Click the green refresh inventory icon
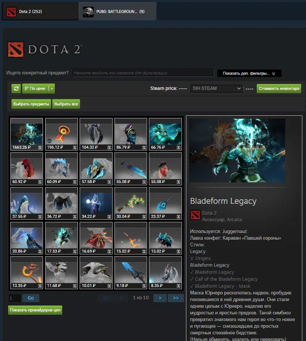Viewport: 306px width, 341px height. click(16, 88)
